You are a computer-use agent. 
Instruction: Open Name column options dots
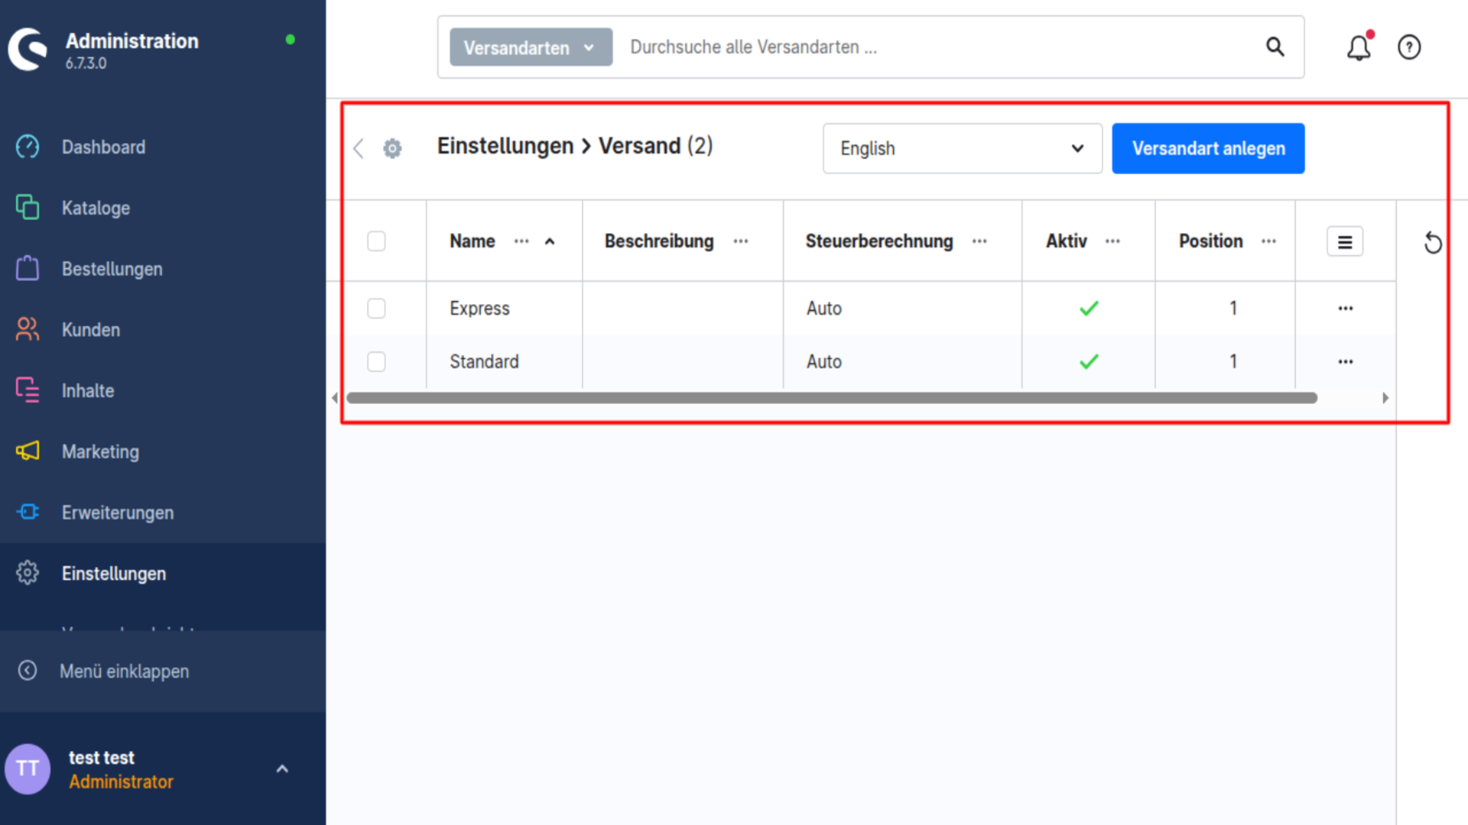[521, 241]
